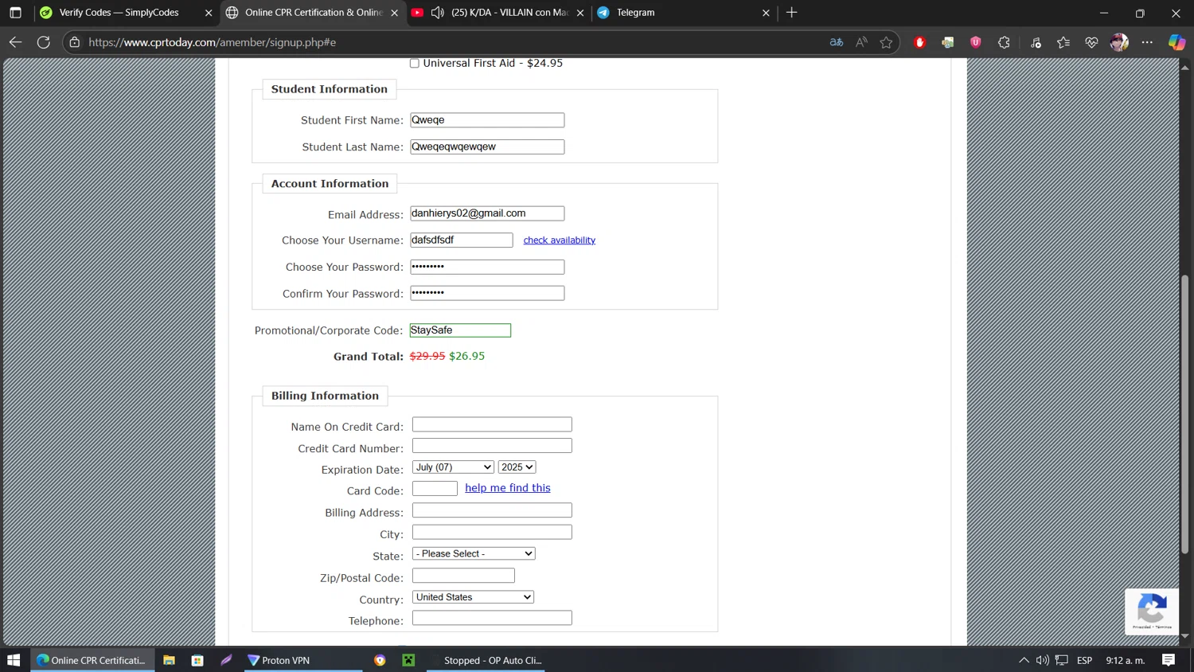This screenshot has height=672, width=1194.
Task: Open a new browser tab
Action: click(791, 13)
